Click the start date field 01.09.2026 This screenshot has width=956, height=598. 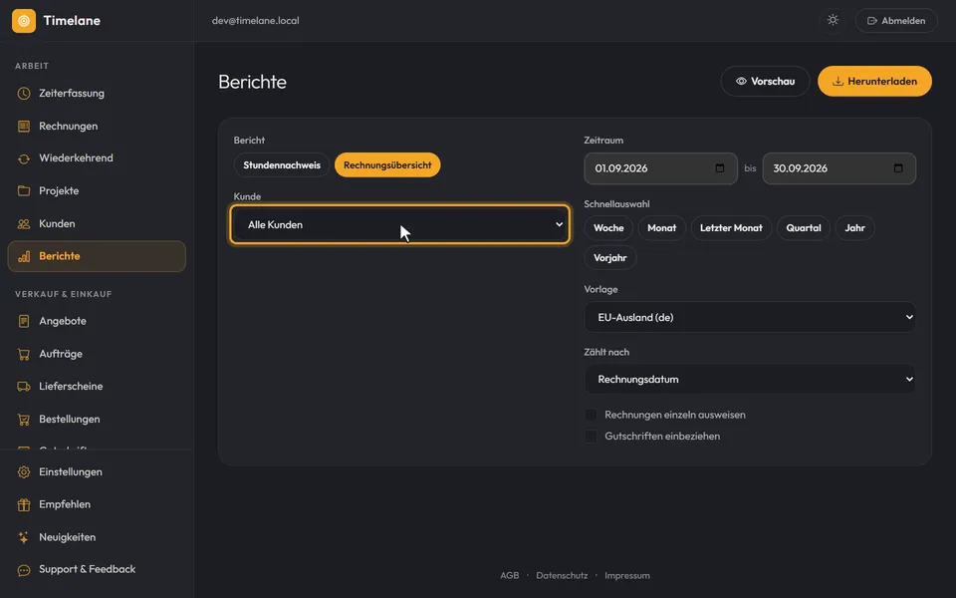click(661, 168)
